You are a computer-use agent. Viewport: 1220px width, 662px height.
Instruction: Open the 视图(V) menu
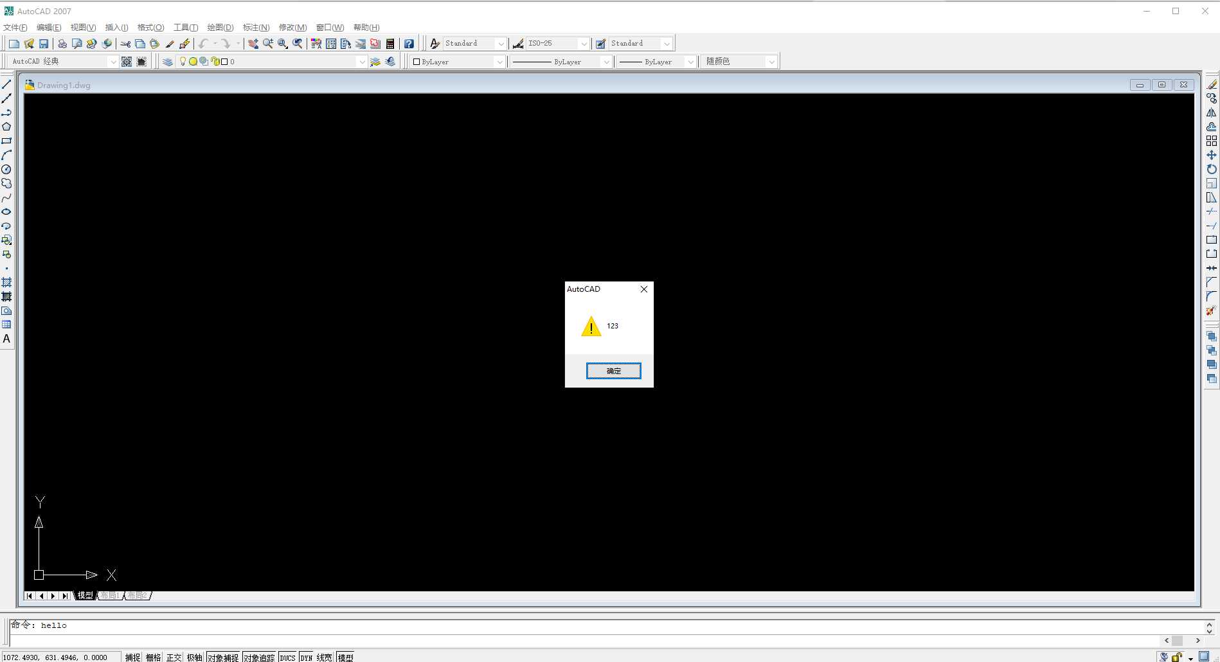pyautogui.click(x=83, y=27)
